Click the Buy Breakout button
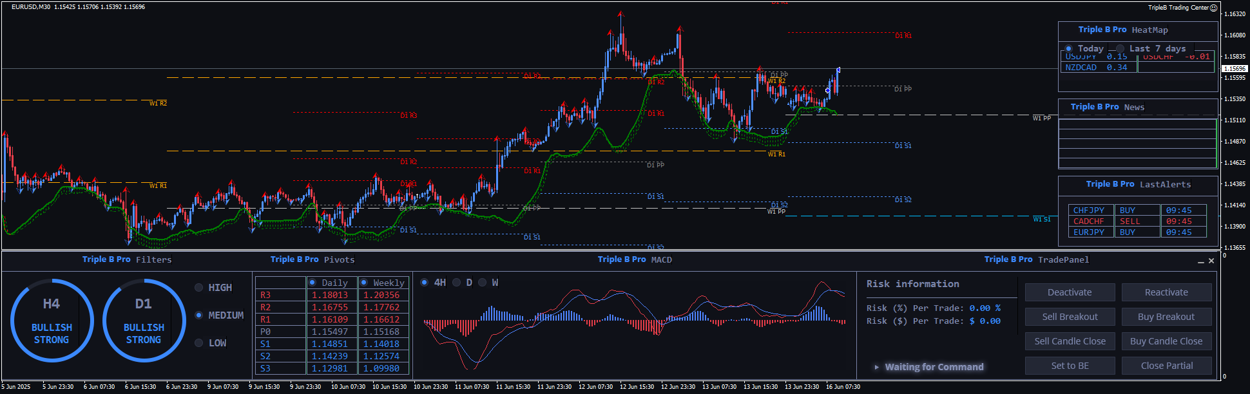Viewport: 1250px width, 394px height. click(x=1166, y=317)
